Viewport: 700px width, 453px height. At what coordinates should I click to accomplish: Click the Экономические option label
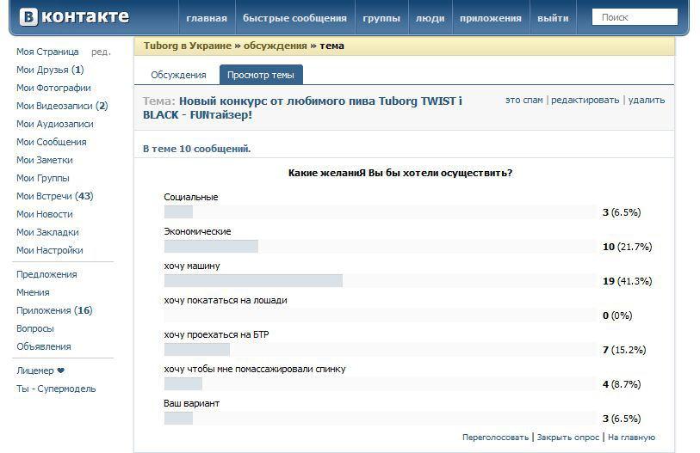point(197,231)
